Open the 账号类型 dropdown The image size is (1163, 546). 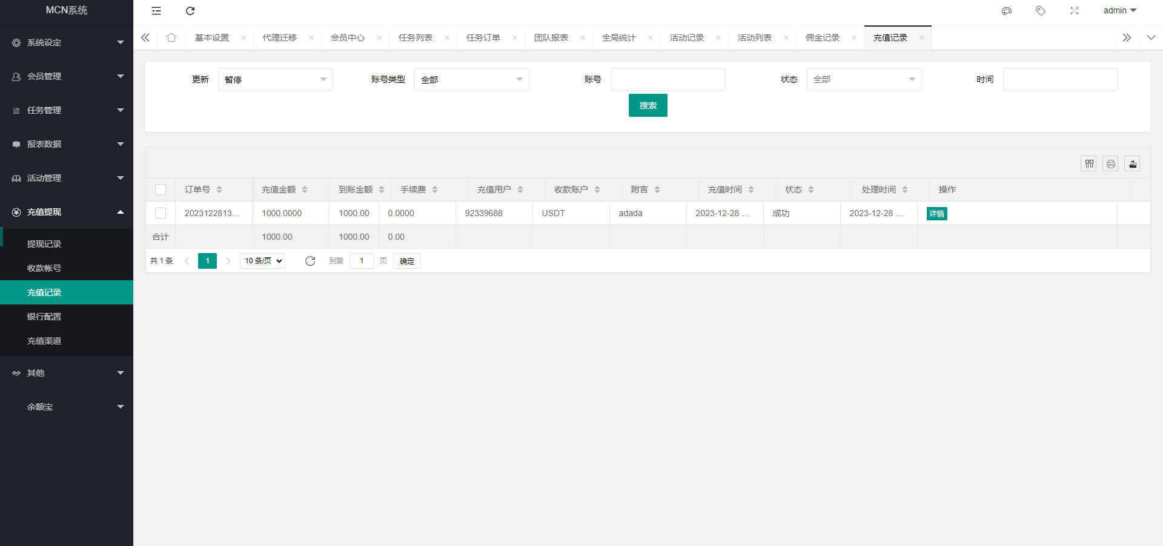[x=471, y=79]
